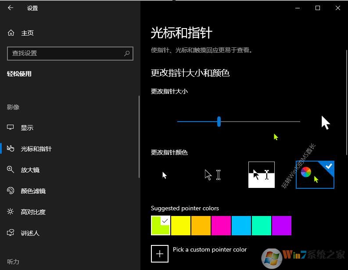348x270 pixels.
Task: Choose the black pointer color option
Action: coord(212,175)
